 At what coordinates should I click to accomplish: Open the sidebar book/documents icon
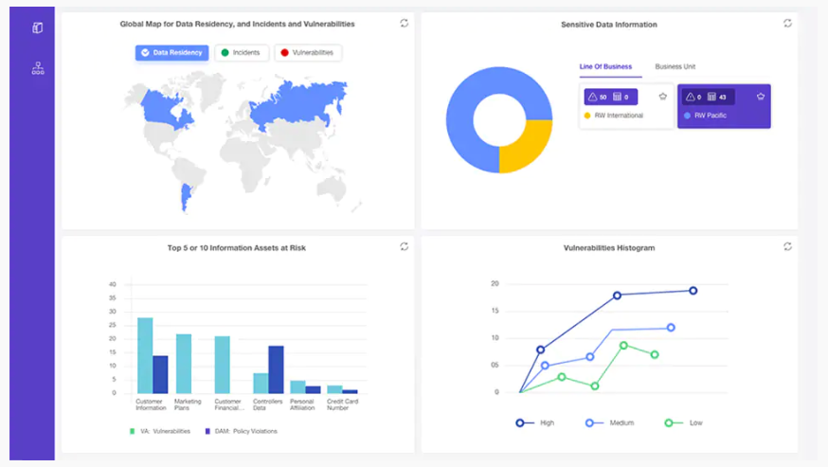pos(38,27)
